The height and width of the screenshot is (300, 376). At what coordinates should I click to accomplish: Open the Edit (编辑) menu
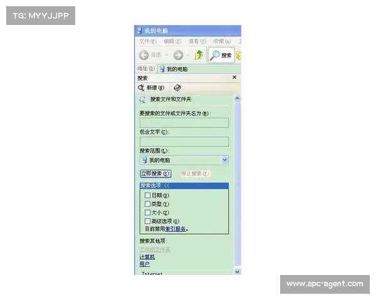(x=172, y=41)
